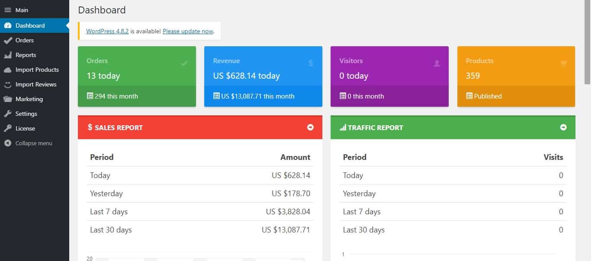Click the Settings wrench icon
Screen dimensions: 598x261
click(7, 114)
